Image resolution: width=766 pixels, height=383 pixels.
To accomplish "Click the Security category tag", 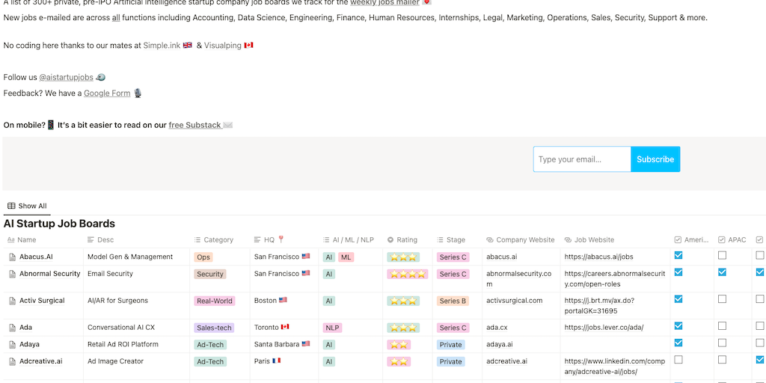I will coord(210,274).
